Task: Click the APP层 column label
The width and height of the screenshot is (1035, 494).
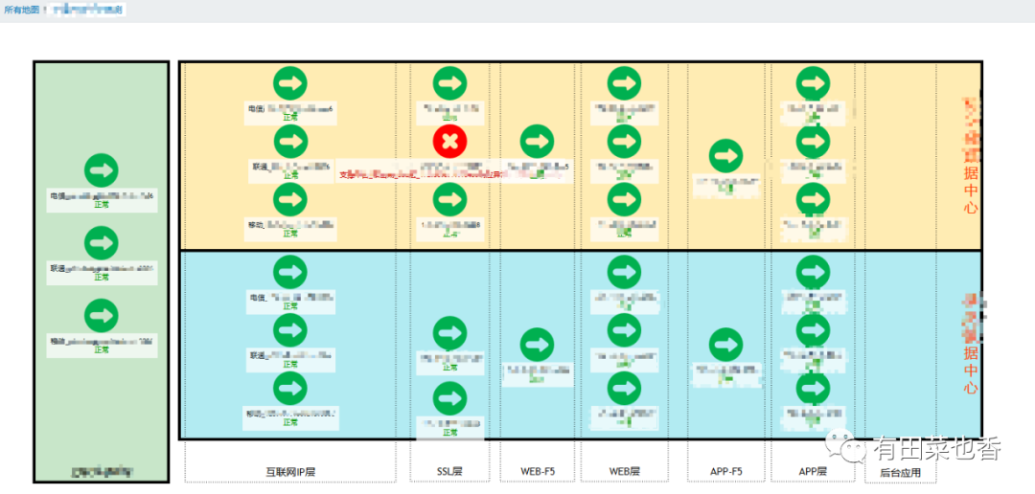Action: coord(813,472)
